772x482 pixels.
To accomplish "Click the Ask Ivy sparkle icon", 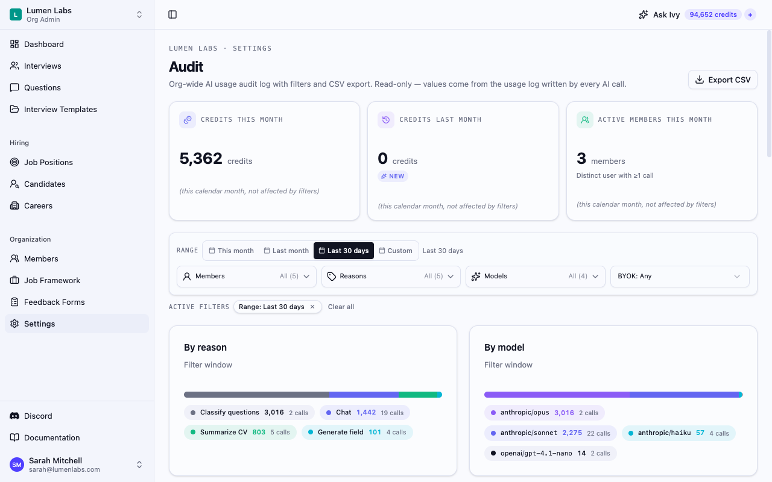I will (x=644, y=14).
